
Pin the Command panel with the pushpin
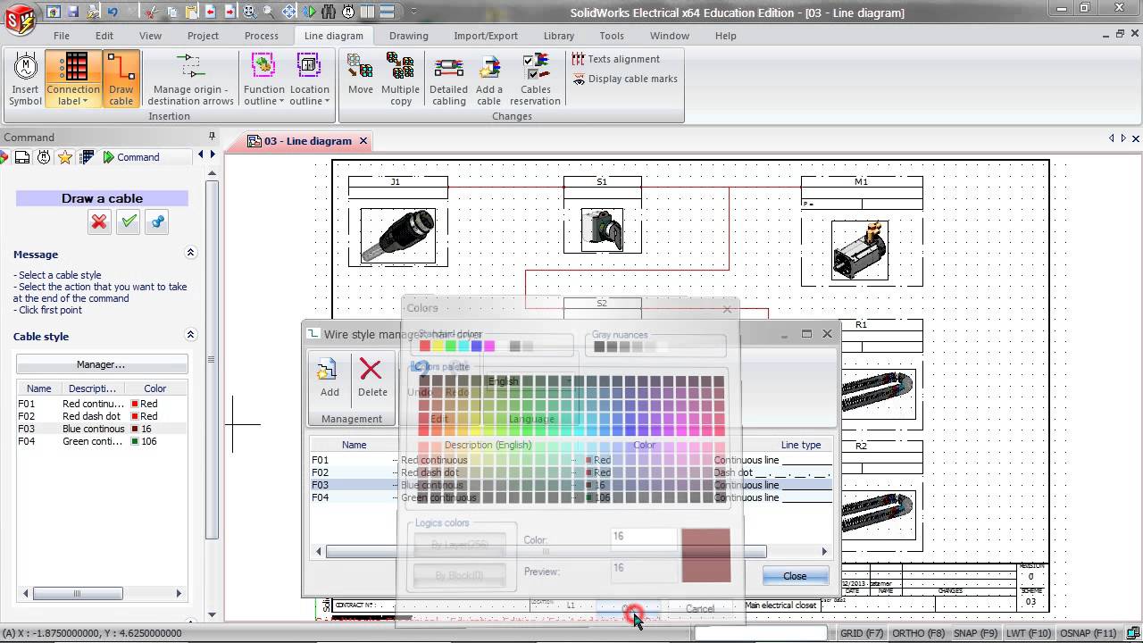pos(212,137)
